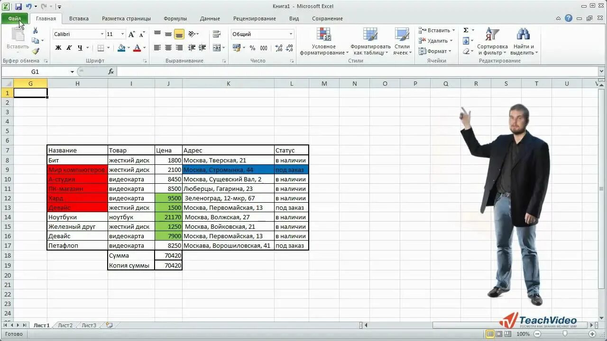Viewport: 607px width, 341px height.
Task: Click the Save floppy icon in quick access toolbar
Action: [18, 7]
